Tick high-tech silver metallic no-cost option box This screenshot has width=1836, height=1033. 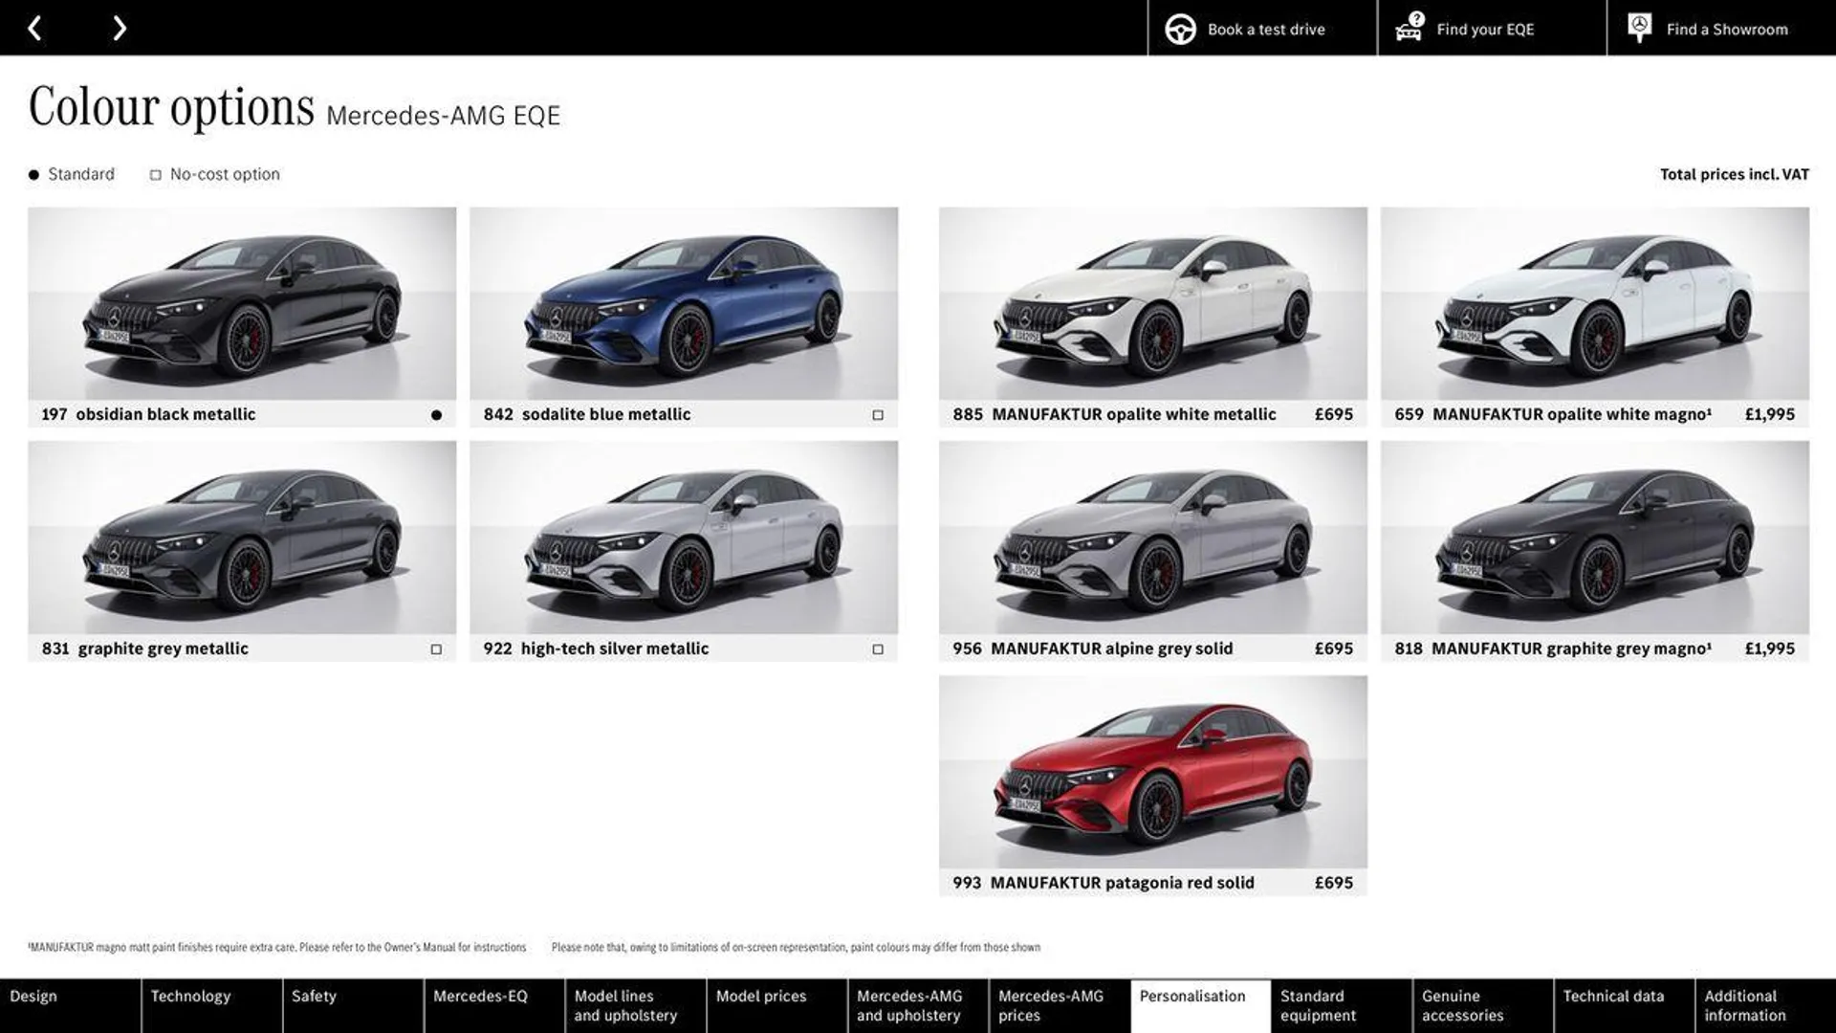pyautogui.click(x=878, y=649)
